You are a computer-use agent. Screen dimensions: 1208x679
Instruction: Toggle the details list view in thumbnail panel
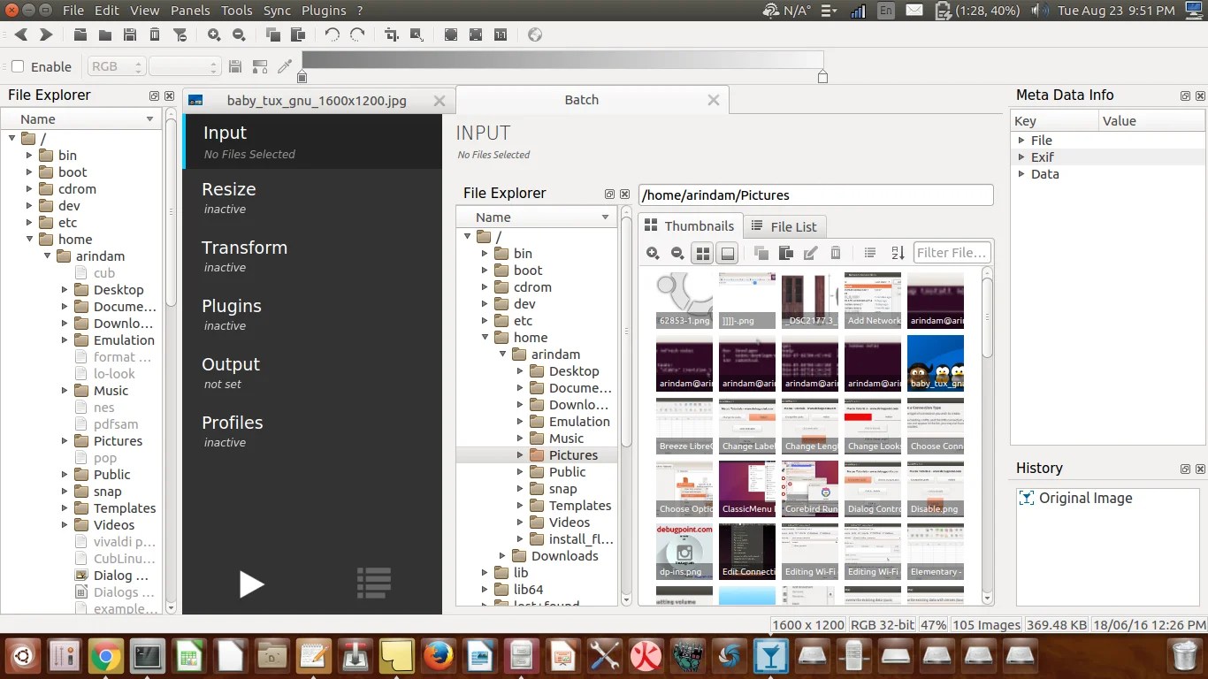click(870, 253)
